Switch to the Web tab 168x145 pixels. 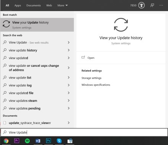[49, 5]
